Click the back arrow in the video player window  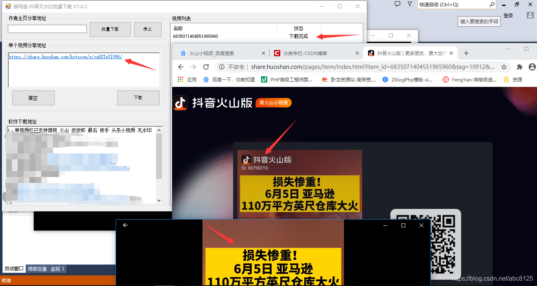125,225
